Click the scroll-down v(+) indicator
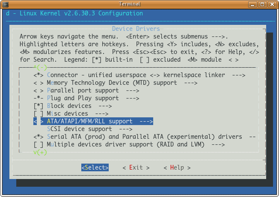The height and width of the screenshot is (197, 279). click(40, 152)
